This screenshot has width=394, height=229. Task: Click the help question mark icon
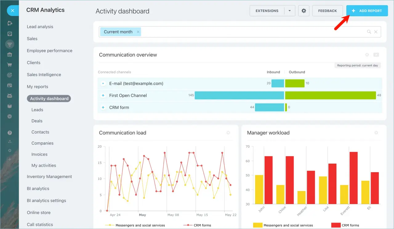(x=10, y=133)
